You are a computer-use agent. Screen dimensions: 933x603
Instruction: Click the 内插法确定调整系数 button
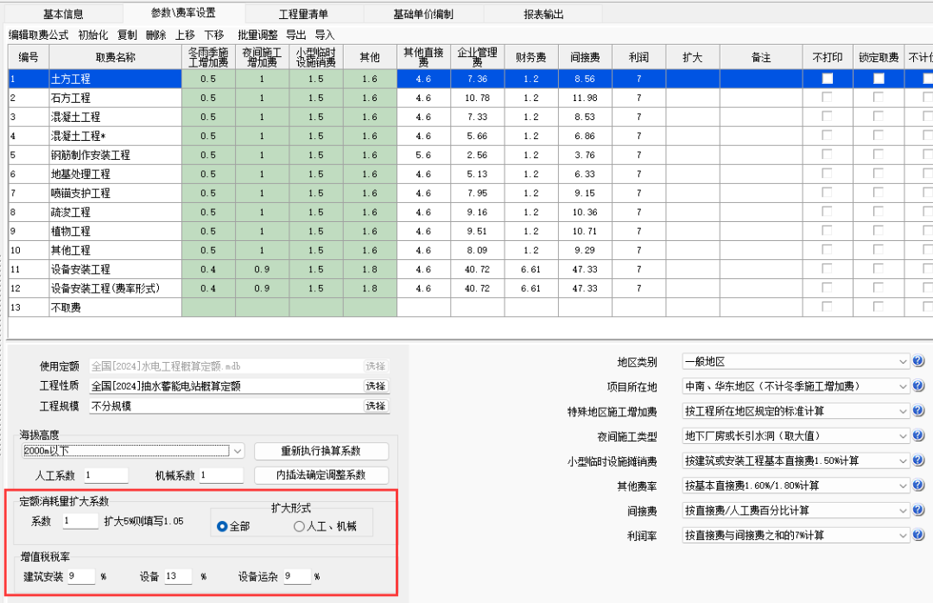point(321,475)
